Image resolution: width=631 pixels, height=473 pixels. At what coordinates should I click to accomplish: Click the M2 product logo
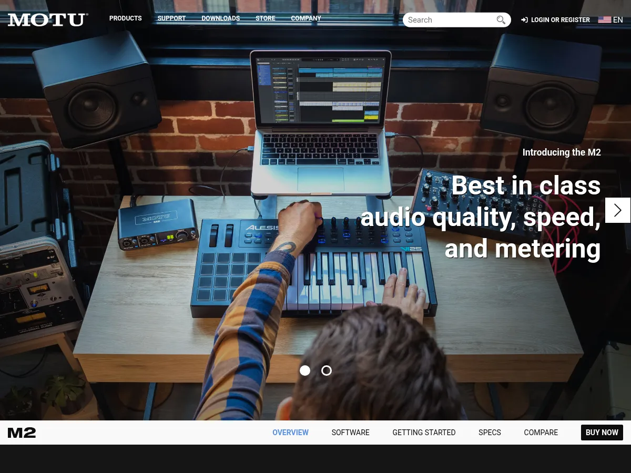pos(22,433)
